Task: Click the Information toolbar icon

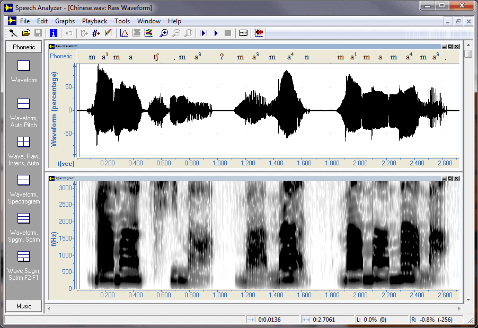Action: pyautogui.click(x=53, y=33)
